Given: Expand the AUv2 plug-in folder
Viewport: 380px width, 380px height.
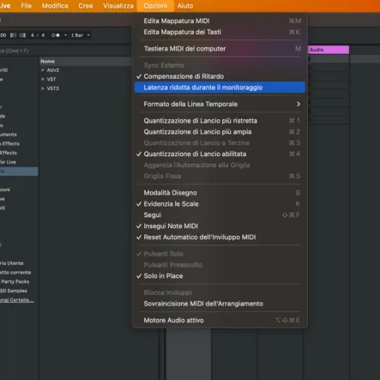Looking at the screenshot, I should 43,70.
